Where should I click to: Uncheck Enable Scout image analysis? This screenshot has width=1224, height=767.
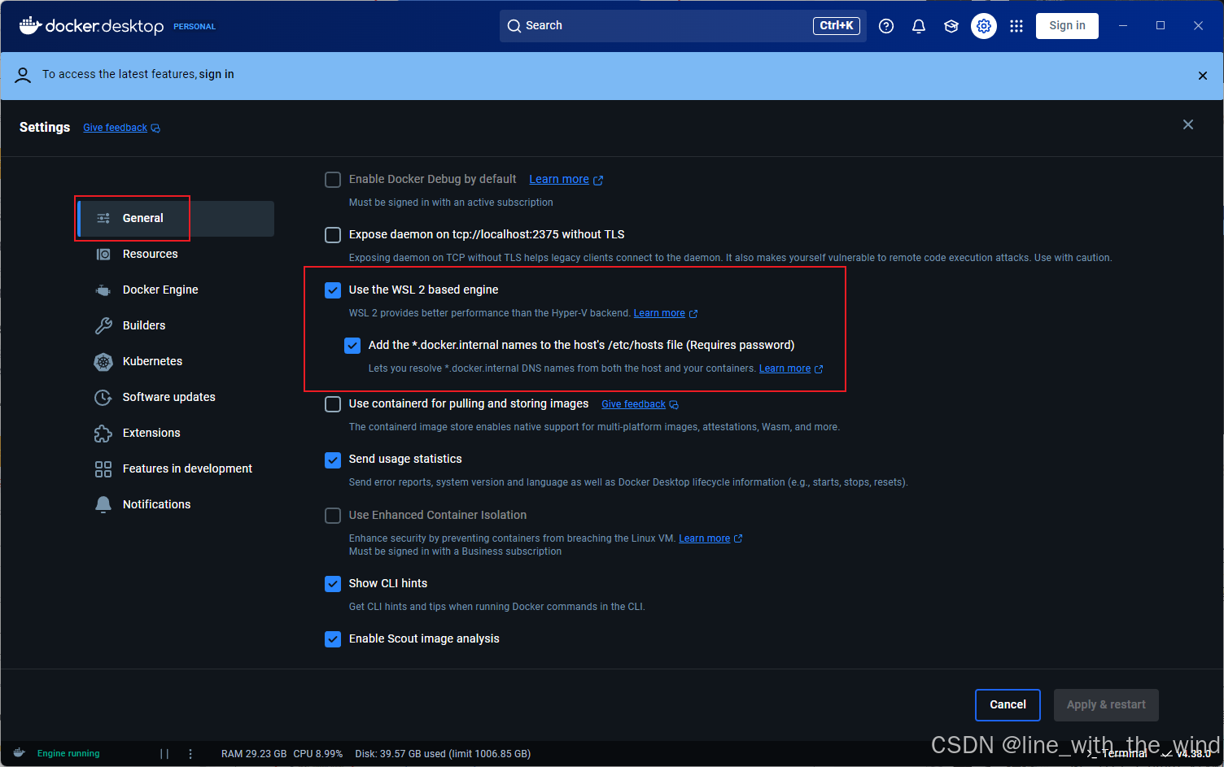point(333,639)
